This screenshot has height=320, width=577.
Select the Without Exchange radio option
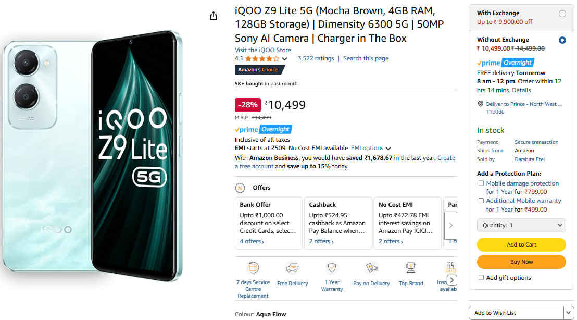click(x=562, y=40)
